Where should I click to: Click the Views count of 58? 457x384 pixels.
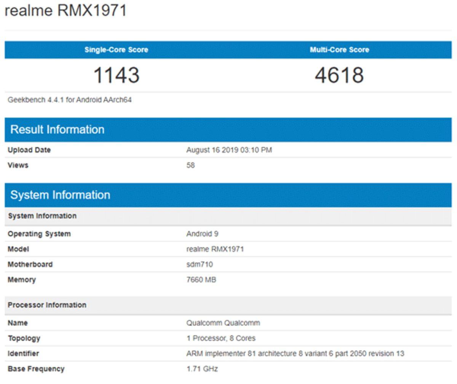pos(190,165)
